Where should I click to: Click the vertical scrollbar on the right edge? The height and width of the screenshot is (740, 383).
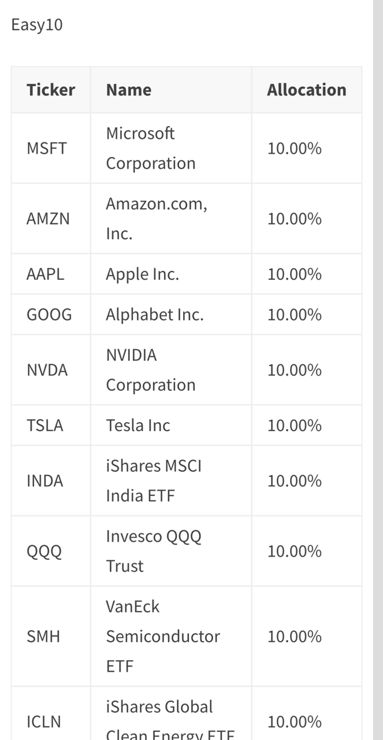coord(378,370)
